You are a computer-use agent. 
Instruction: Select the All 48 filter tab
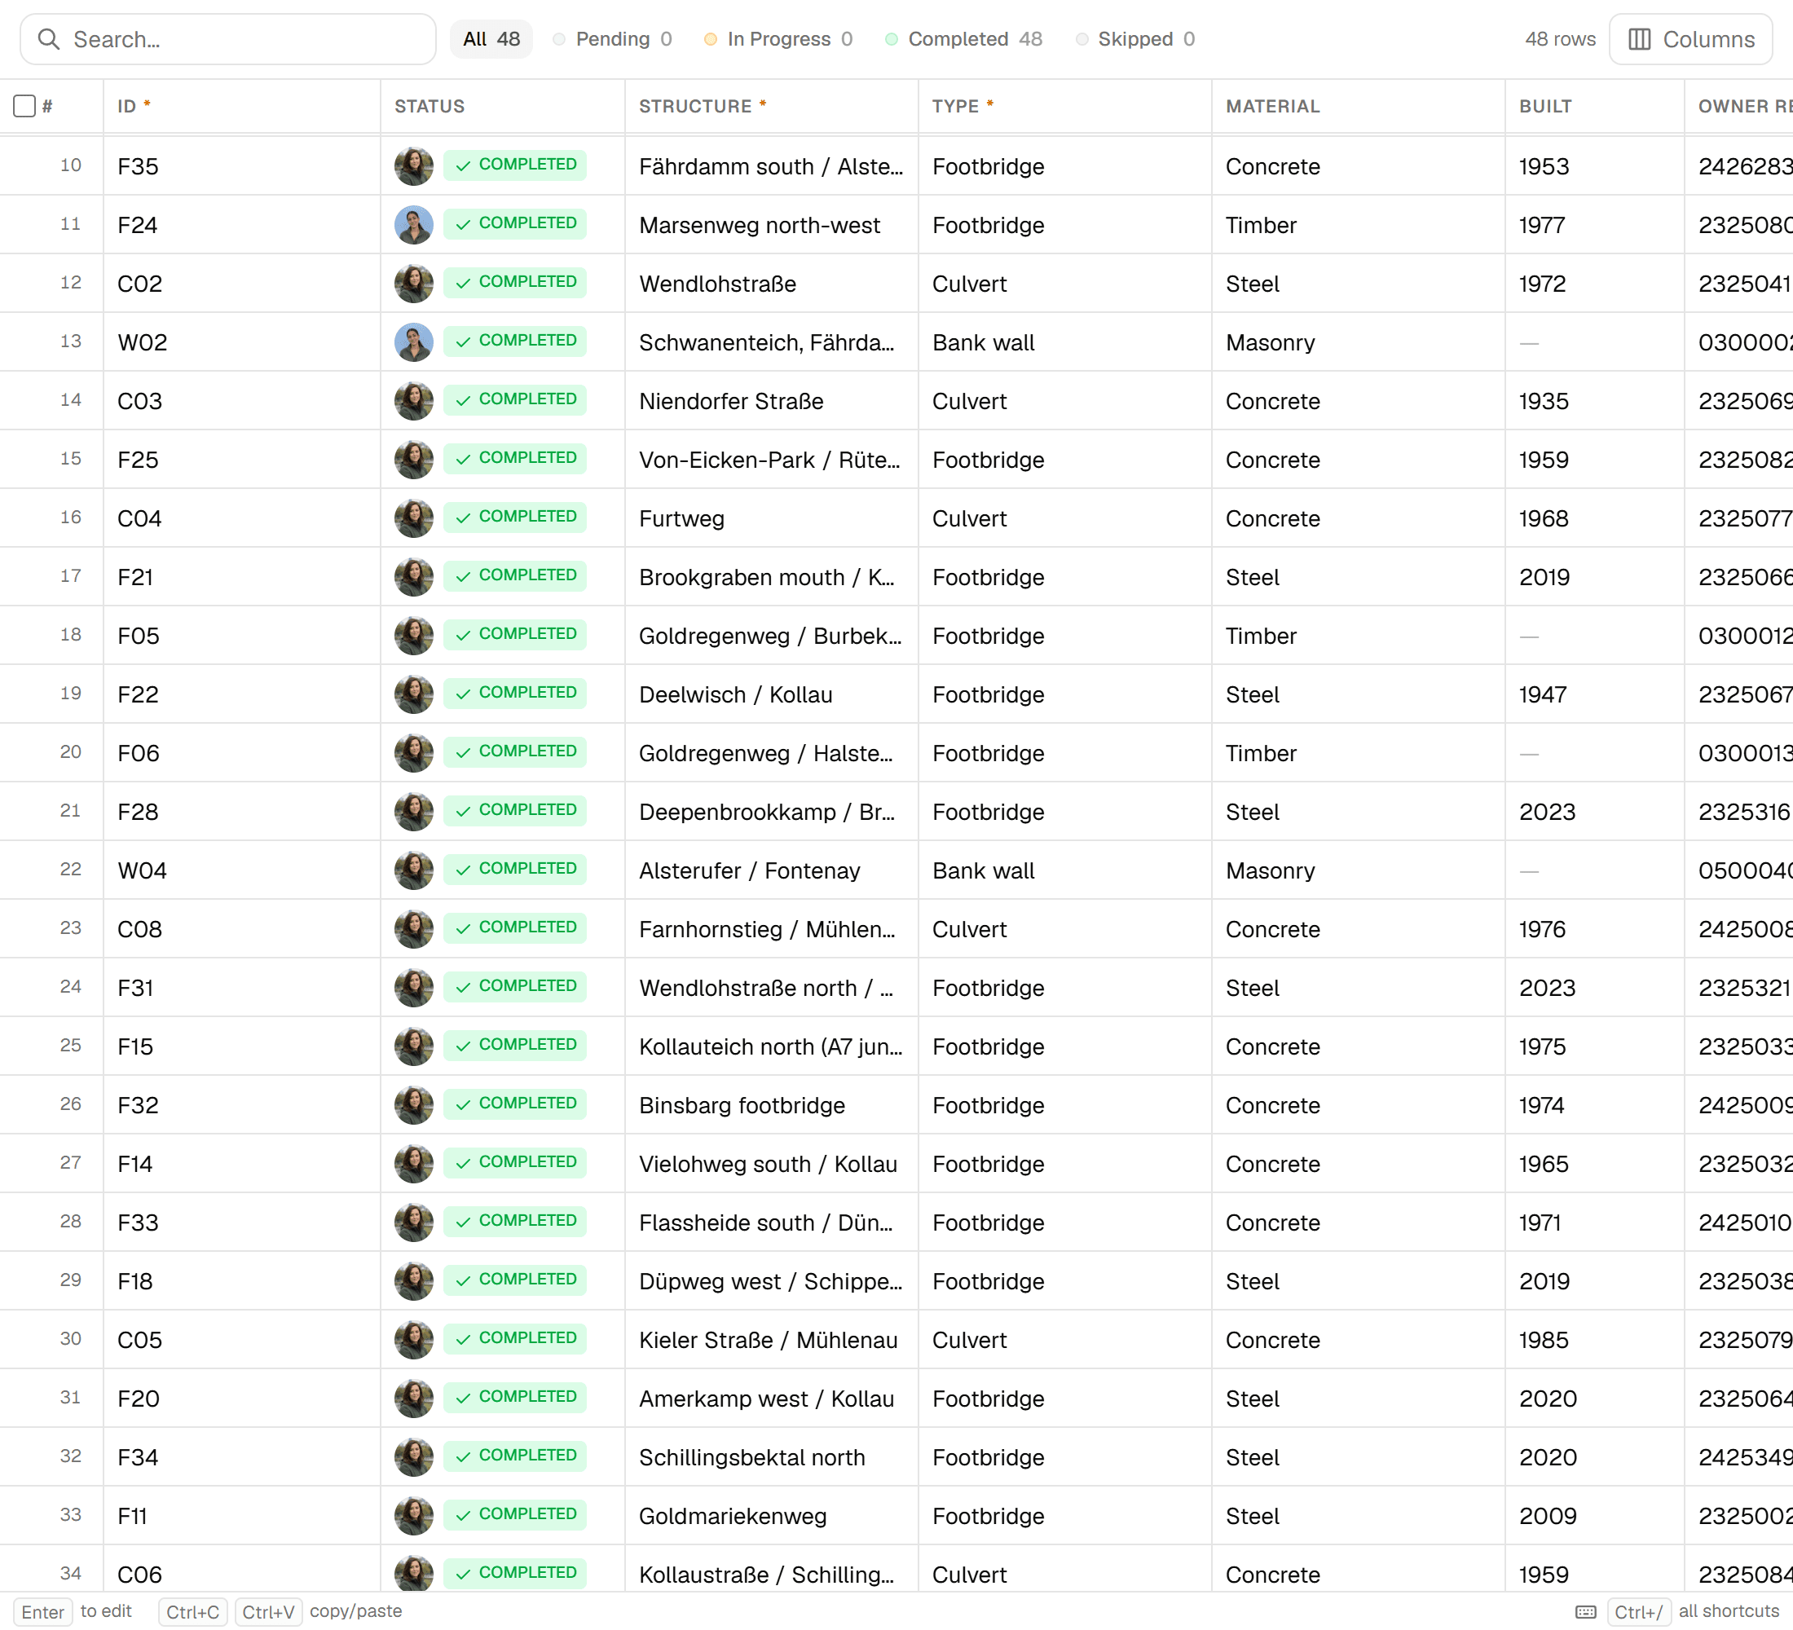click(491, 39)
